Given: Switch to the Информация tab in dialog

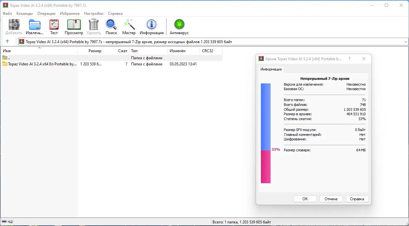Looking at the screenshot, I should 271,69.
